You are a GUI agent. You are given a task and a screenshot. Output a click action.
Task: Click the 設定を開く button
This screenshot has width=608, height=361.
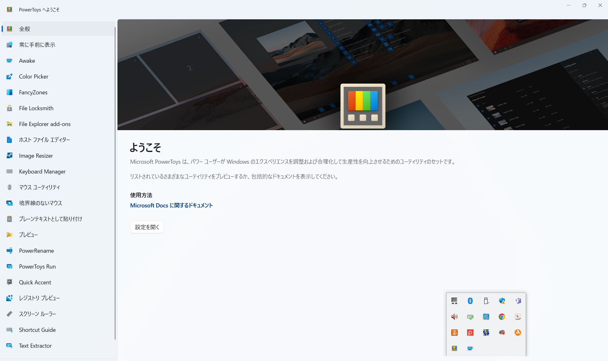pos(147,227)
